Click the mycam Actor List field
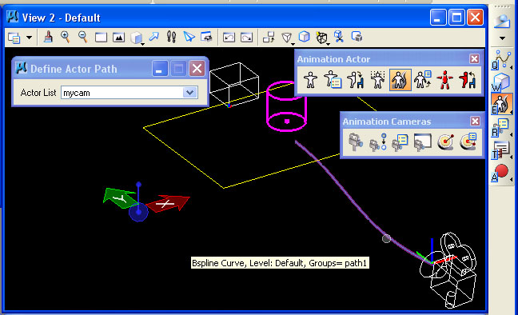 [129, 93]
